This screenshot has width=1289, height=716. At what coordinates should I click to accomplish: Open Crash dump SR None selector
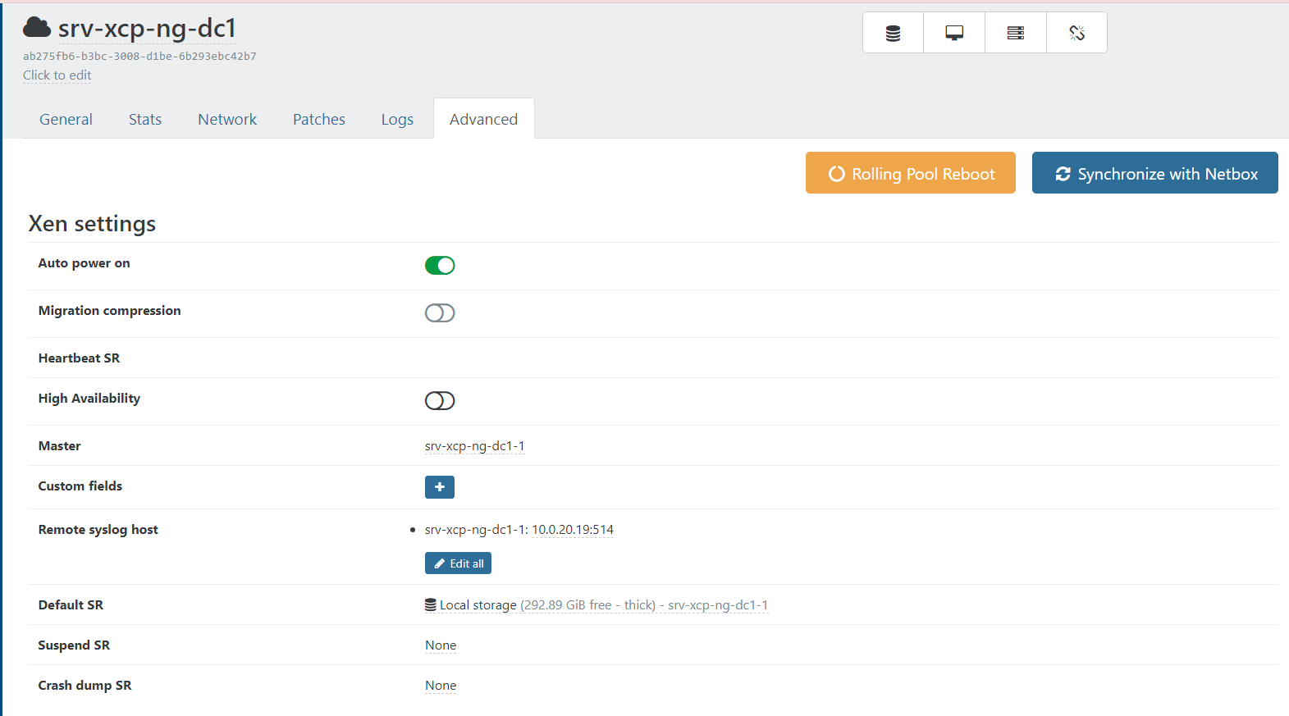(441, 686)
